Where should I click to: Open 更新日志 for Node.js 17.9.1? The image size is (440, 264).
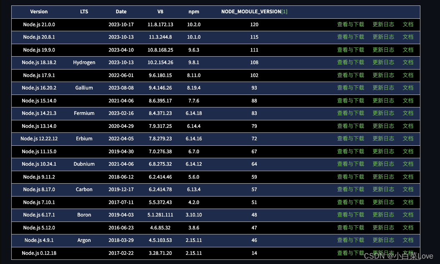tap(383, 75)
